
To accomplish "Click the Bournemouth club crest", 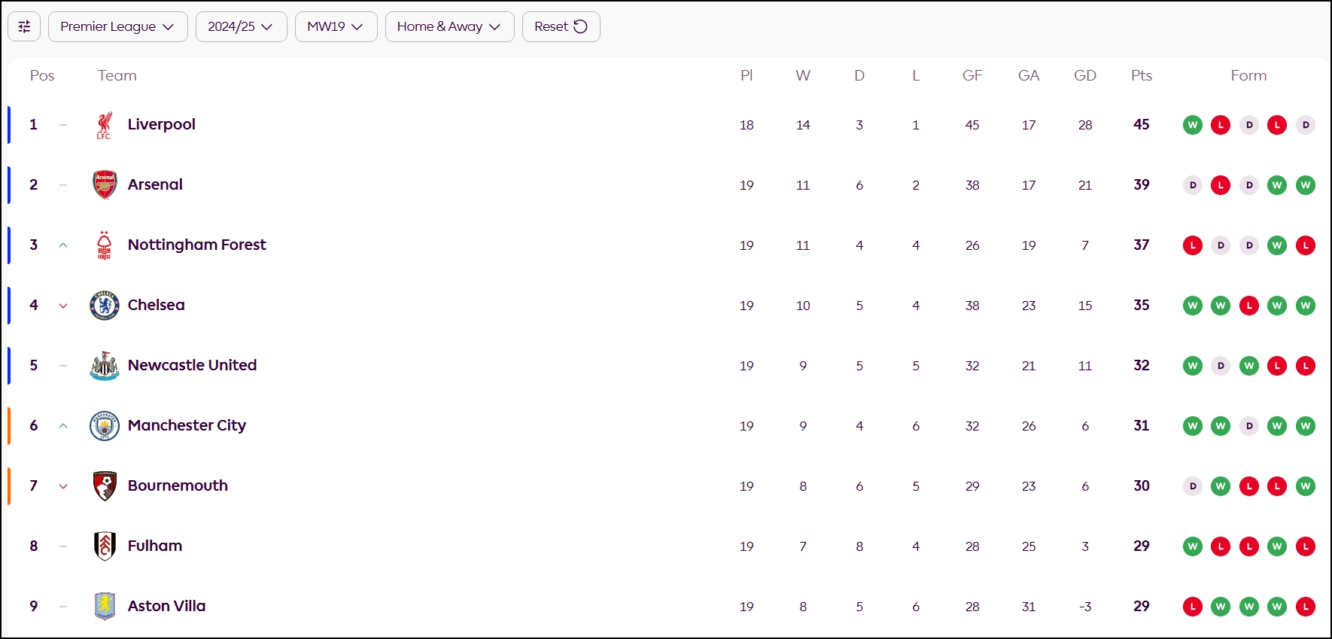I will coord(105,486).
